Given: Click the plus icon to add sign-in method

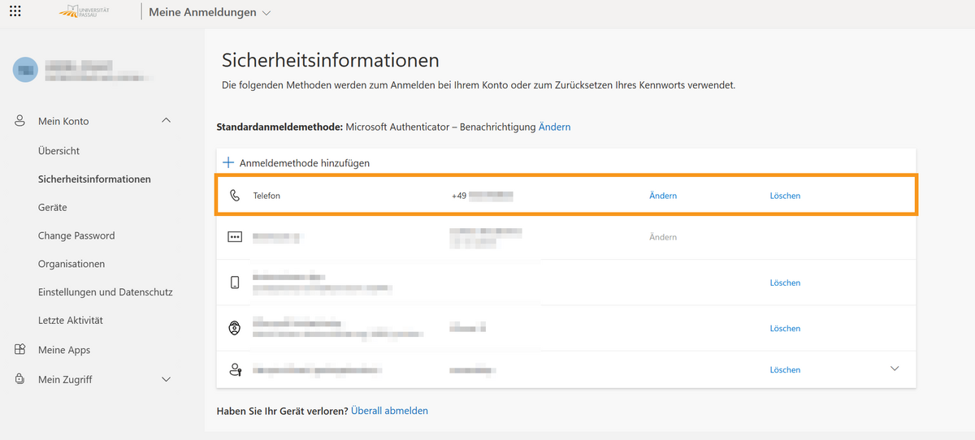Looking at the screenshot, I should 228,163.
